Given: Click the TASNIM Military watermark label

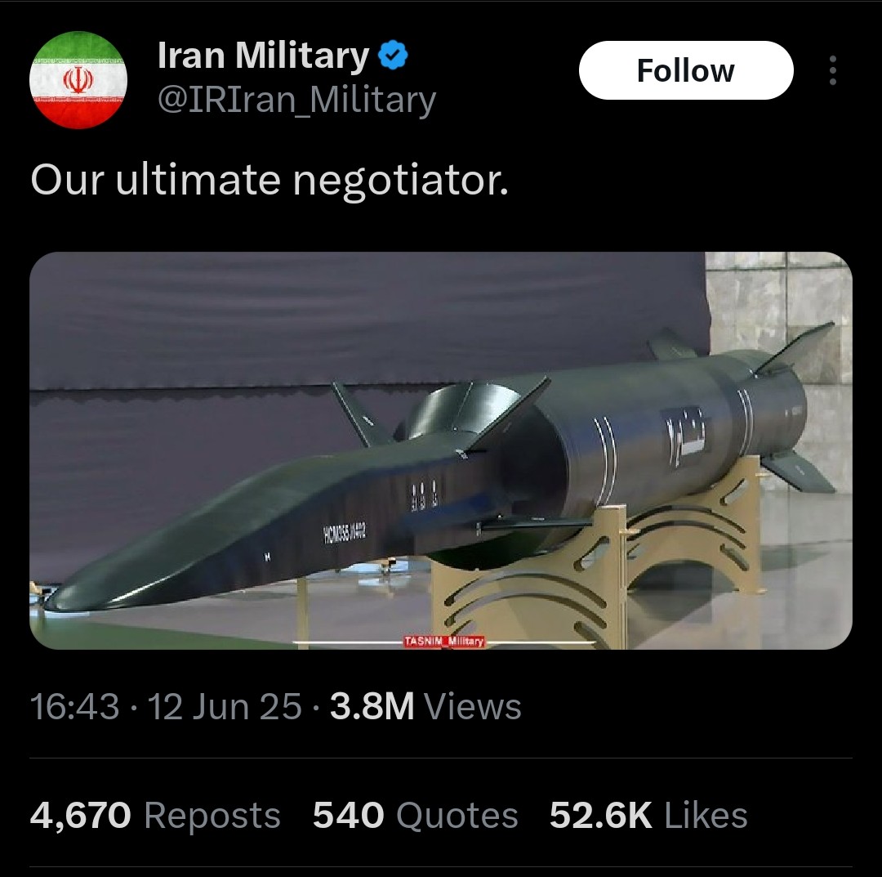Looking at the screenshot, I should coord(443,641).
